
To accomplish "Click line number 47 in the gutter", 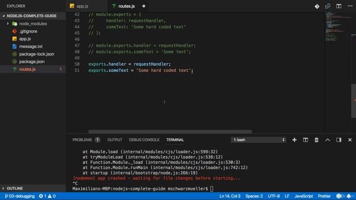I will click(x=77, y=46).
